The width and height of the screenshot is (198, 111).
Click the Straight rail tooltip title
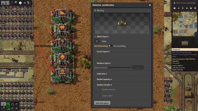[185, 50]
